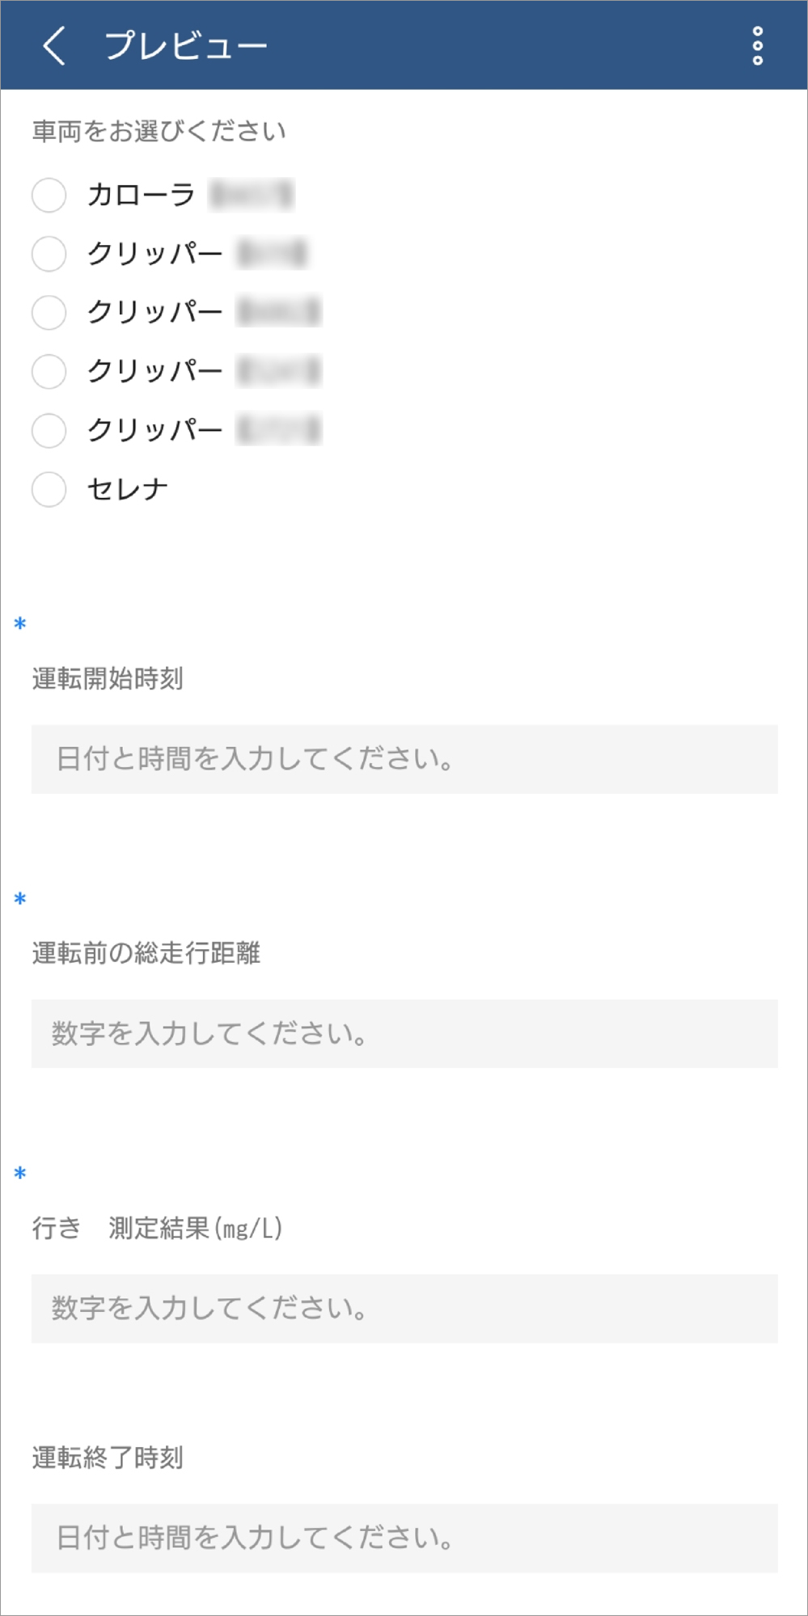Select the セレナ radio button
Screen dimensions: 808x1616
(x=49, y=489)
